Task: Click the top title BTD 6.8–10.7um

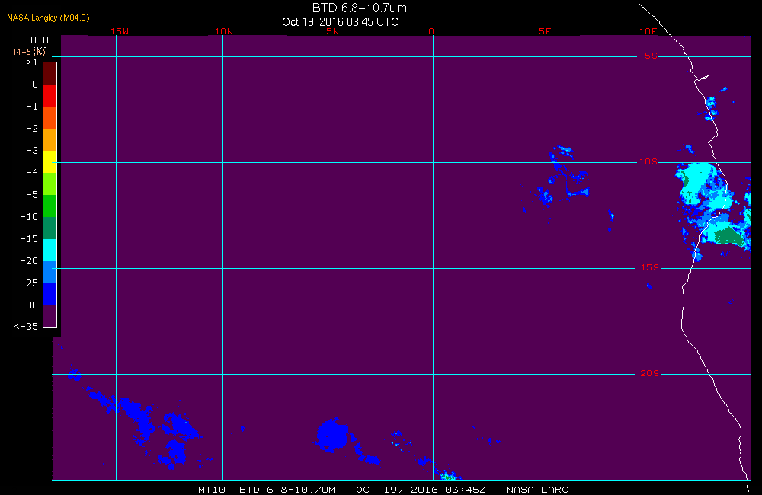Action: pos(360,8)
